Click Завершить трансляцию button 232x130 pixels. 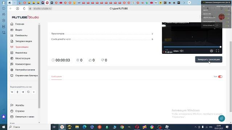[x=209, y=59]
